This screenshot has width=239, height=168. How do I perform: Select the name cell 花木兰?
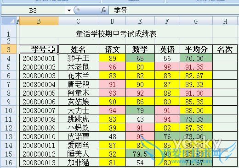click(x=79, y=76)
